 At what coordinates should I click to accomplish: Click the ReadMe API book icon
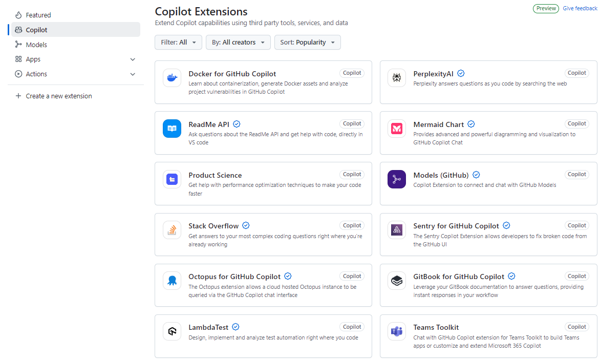click(x=172, y=129)
